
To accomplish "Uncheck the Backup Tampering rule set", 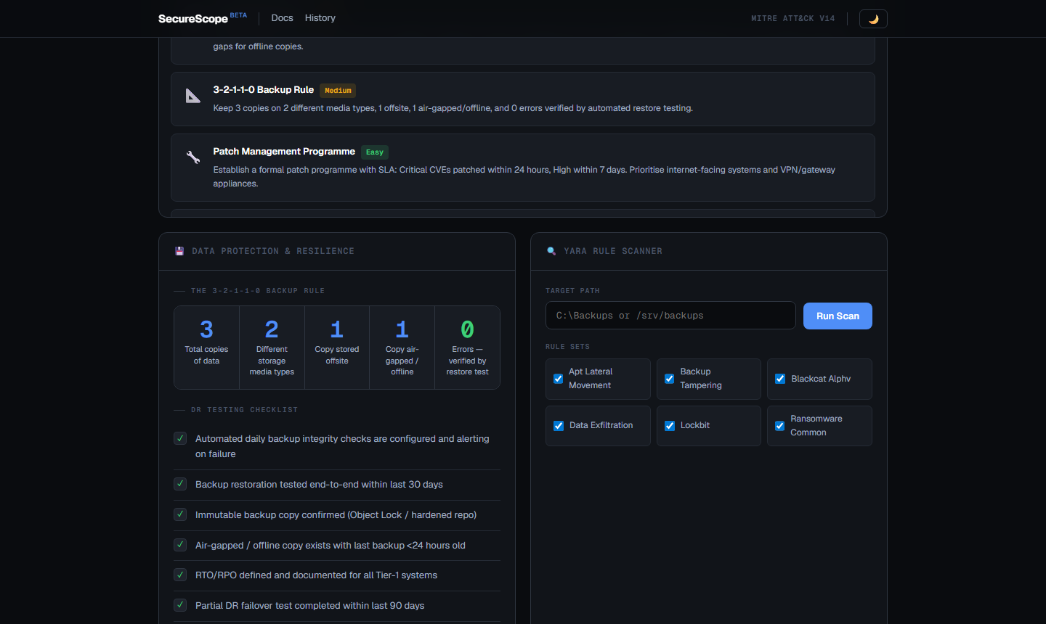I will [670, 379].
